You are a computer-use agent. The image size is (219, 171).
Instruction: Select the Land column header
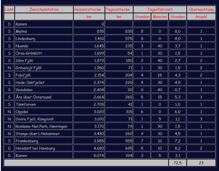pos(9,9)
